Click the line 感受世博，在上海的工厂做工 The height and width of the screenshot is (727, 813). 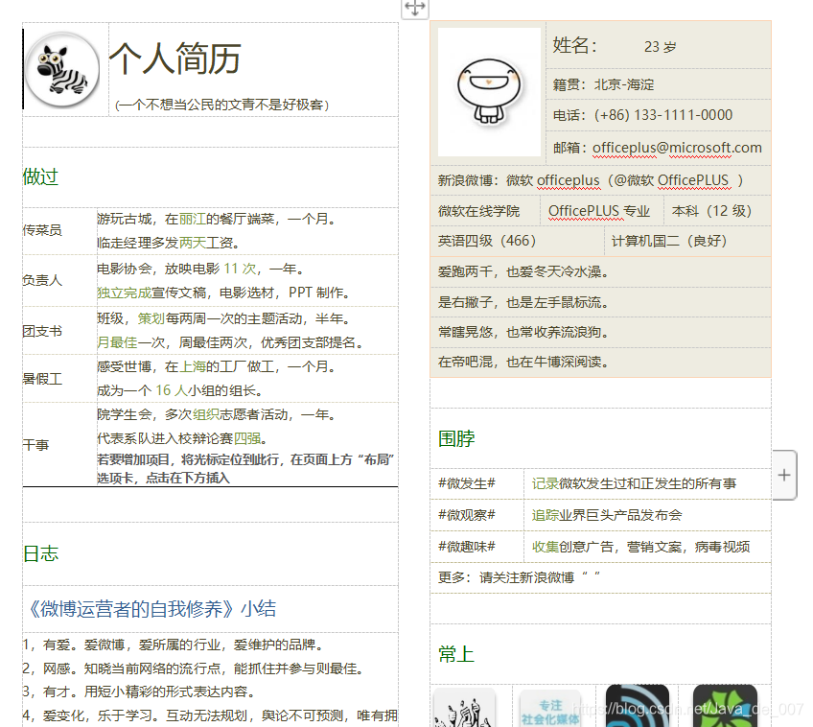[x=216, y=366]
